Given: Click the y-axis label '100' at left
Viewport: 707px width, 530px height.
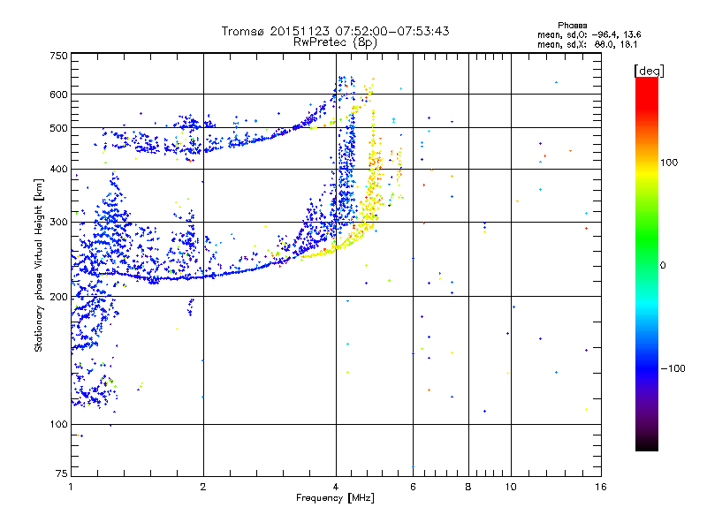Looking at the screenshot, I should pyautogui.click(x=58, y=425).
